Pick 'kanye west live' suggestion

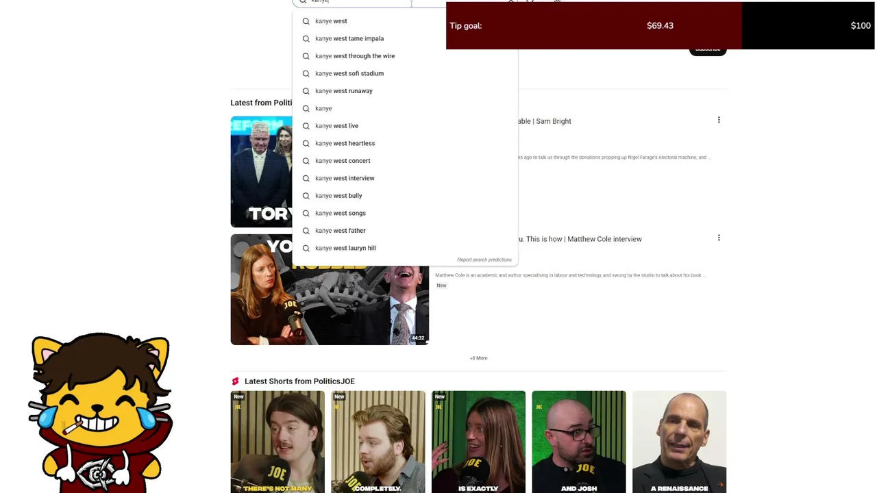click(405, 126)
